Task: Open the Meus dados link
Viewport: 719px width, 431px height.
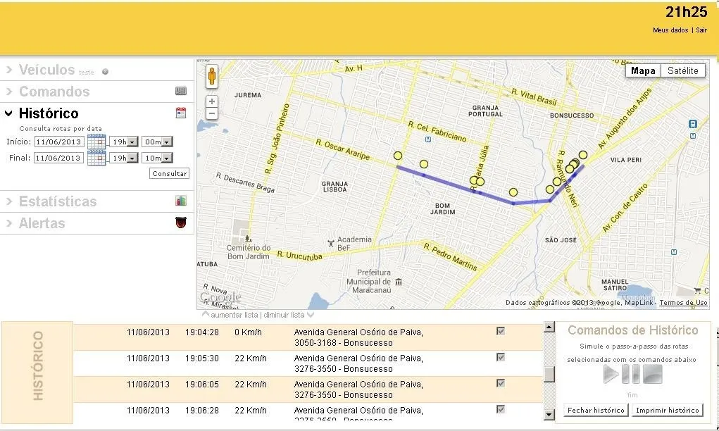Action: click(x=670, y=30)
